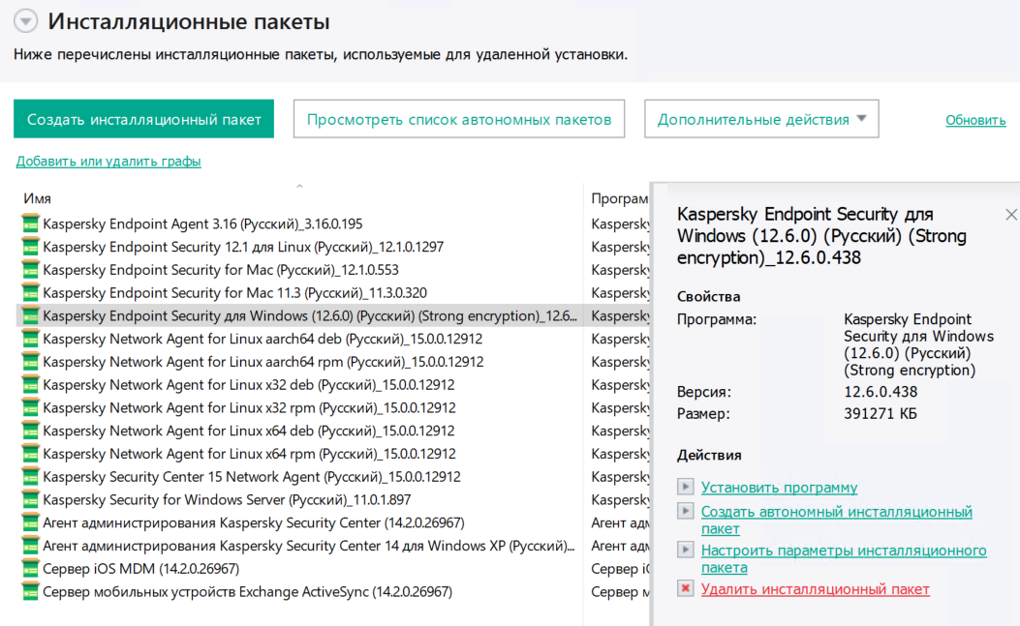Click the Kaspersky Security for Windows Server icon
The image size is (1020, 626).
29,500
